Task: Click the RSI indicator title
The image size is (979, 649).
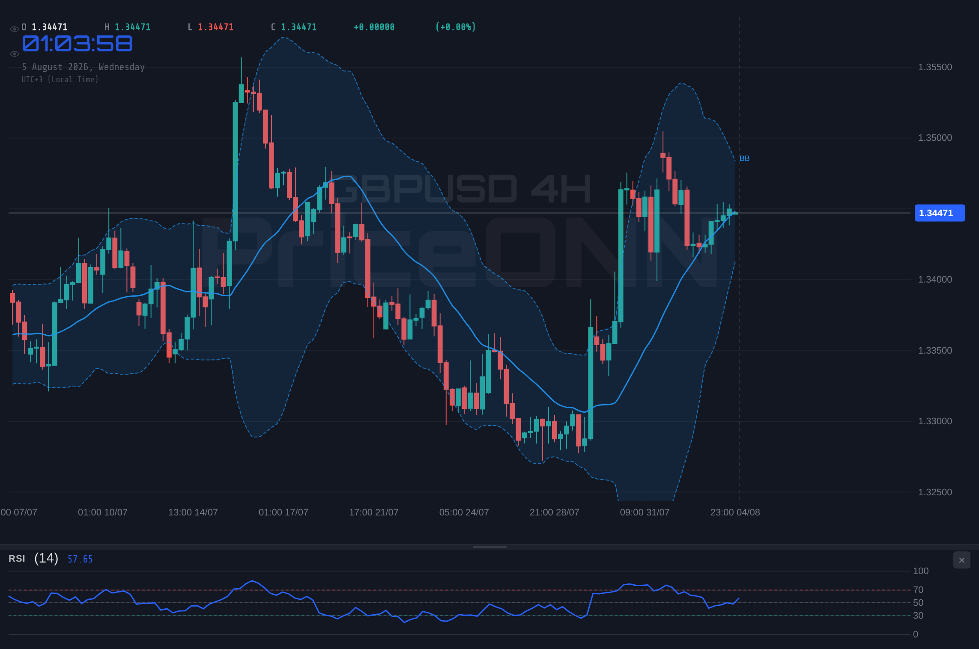Action: [17, 559]
